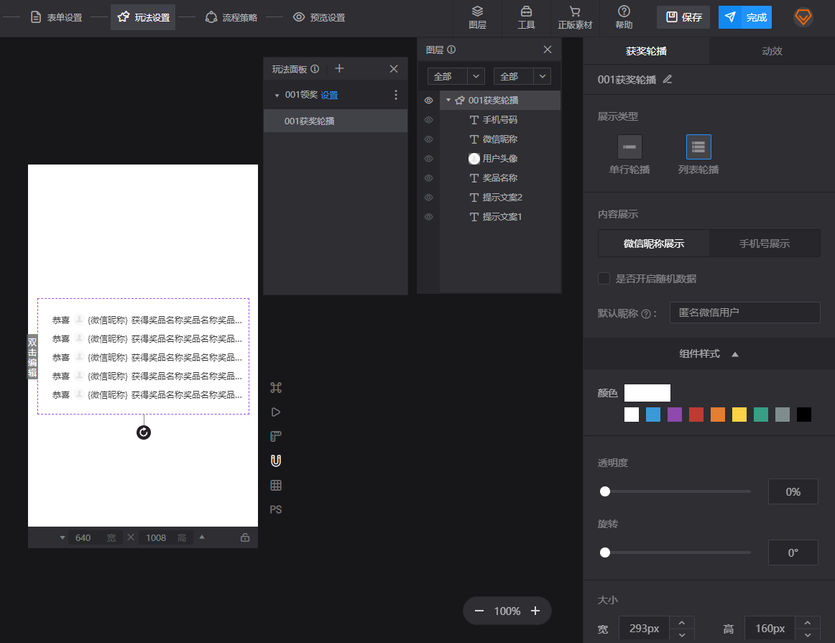The width and height of the screenshot is (835, 643).
Task: Pick the orange color swatch
Action: click(718, 415)
